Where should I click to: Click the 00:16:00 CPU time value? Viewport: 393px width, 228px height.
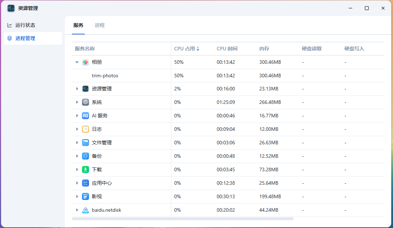[226, 89]
